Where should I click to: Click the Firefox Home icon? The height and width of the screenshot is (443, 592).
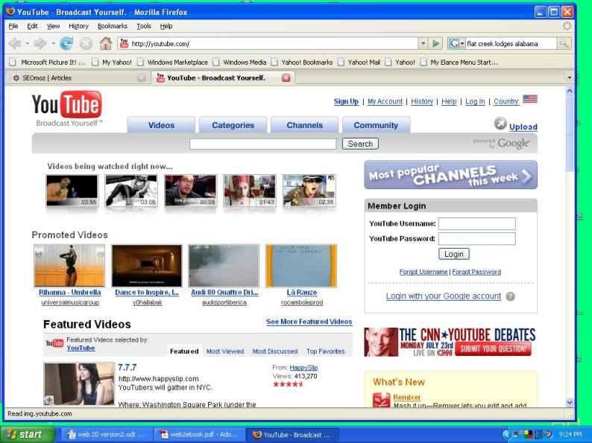(x=105, y=43)
